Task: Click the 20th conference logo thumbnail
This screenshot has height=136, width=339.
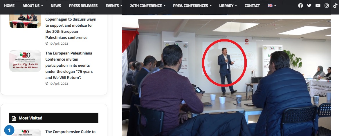Action: pyautogui.click(x=25, y=61)
